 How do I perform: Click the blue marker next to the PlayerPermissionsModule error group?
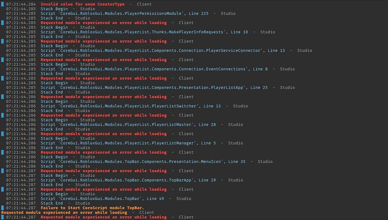[2, 4]
